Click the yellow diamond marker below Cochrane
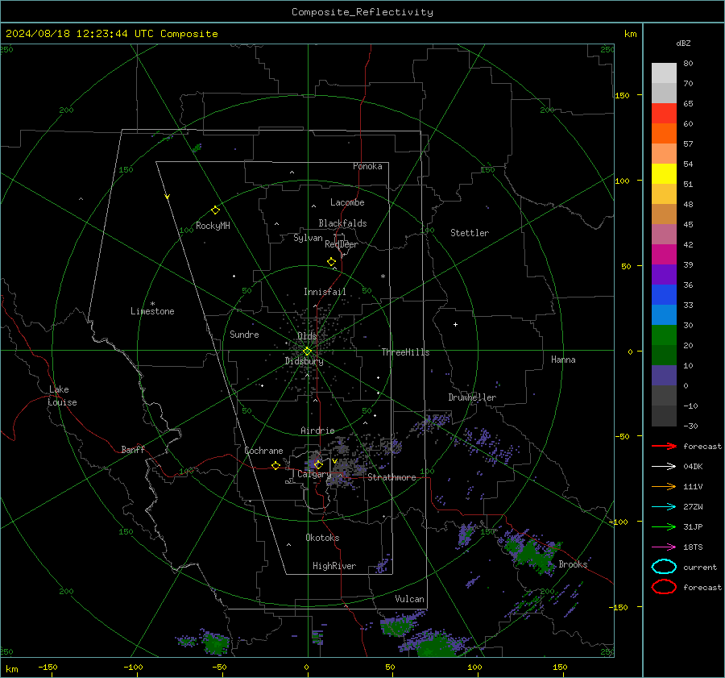725x678 pixels. 276,466
